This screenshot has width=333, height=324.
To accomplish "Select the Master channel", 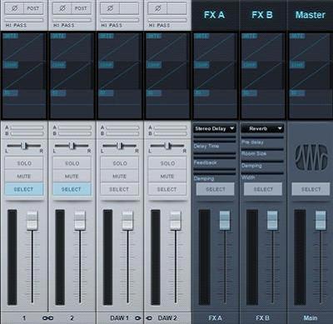I will [x=311, y=189].
